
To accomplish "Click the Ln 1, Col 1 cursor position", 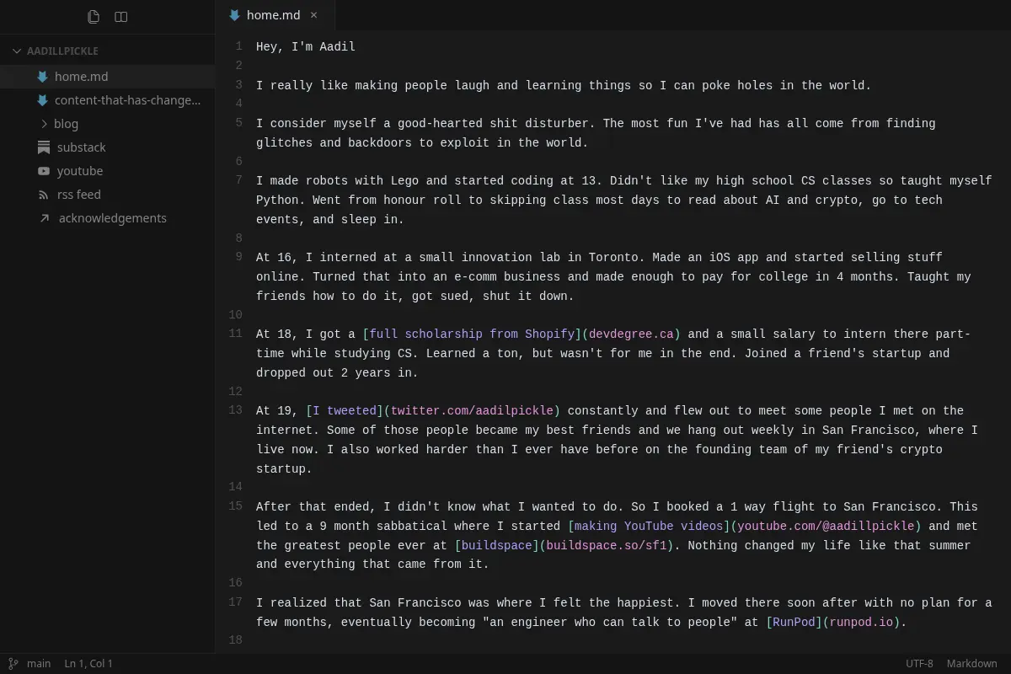I will point(88,664).
